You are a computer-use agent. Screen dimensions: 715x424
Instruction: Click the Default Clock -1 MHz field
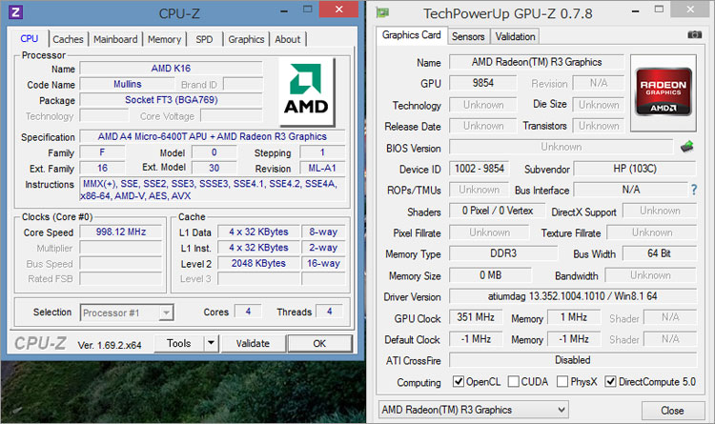[x=476, y=339]
